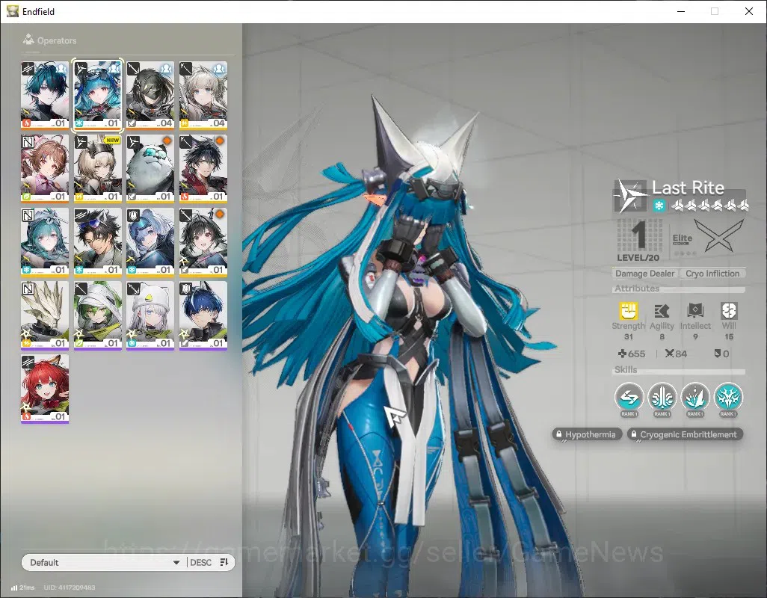Viewport: 767px width, 598px height.
Task: Open the fourth teal ultimate skill icon
Action: (728, 397)
